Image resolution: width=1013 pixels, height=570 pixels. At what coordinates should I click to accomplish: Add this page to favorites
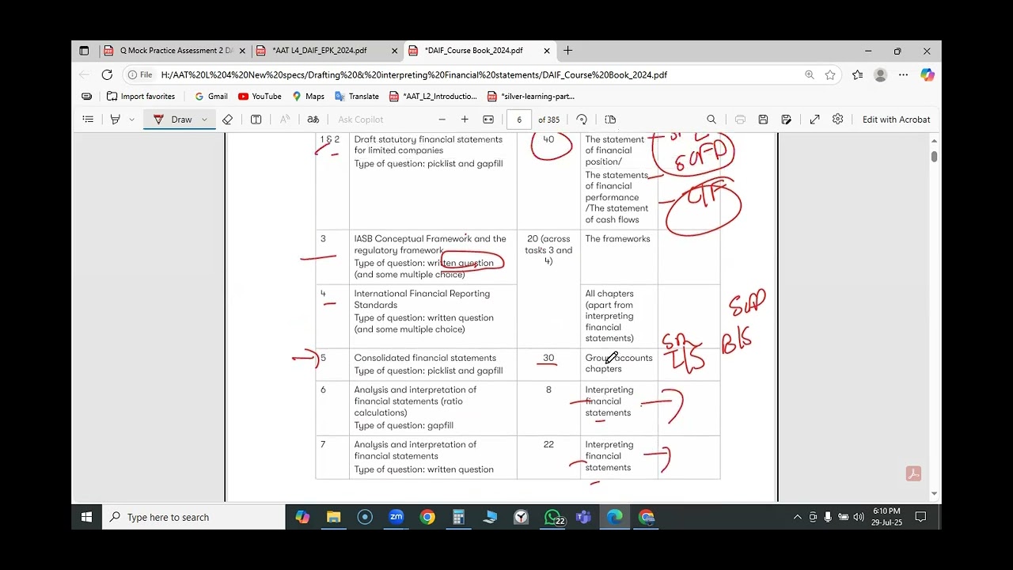(830, 75)
